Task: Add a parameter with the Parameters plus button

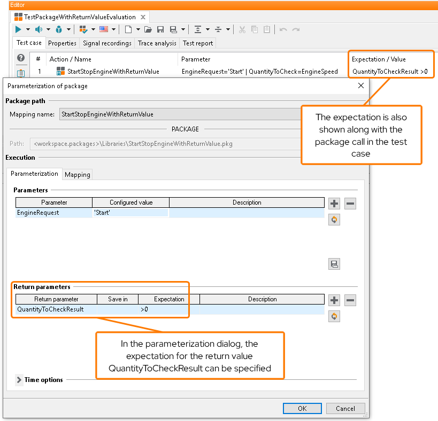Action: coord(334,204)
